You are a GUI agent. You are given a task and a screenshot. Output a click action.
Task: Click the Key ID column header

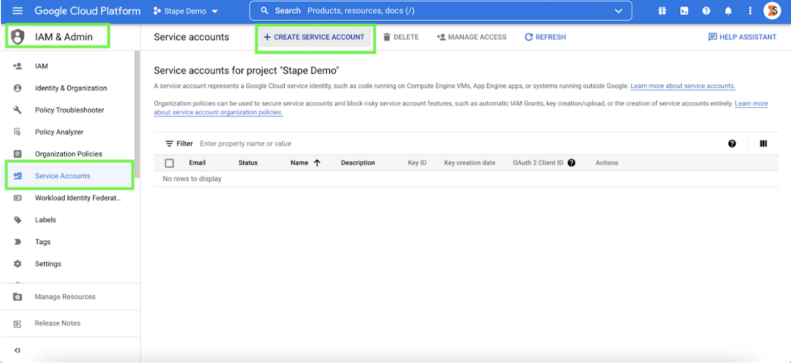point(417,162)
